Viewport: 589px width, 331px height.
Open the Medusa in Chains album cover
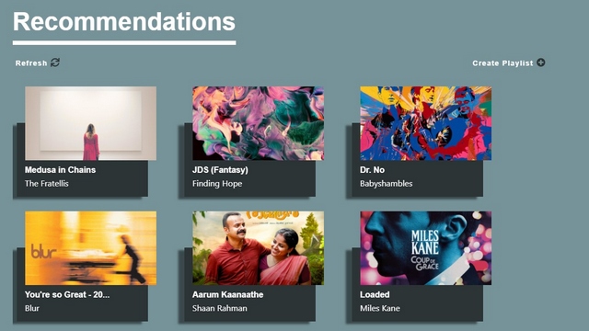point(90,123)
